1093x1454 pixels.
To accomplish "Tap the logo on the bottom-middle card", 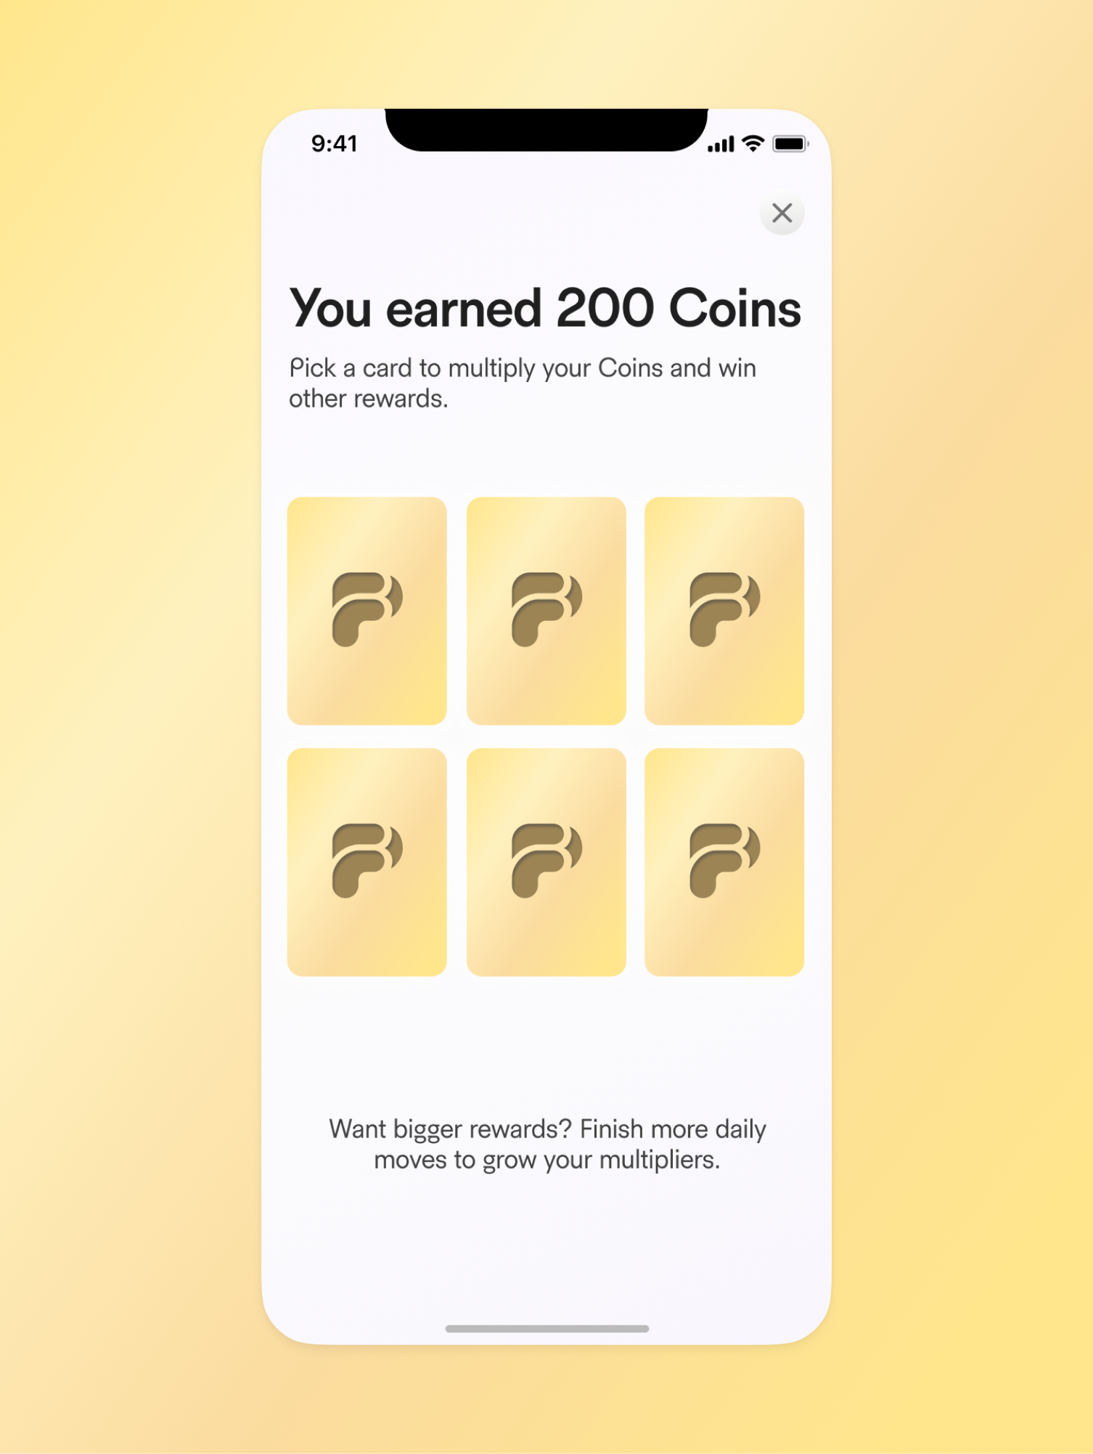I will tap(546, 861).
